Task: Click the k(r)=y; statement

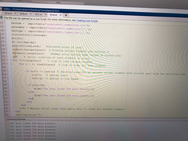Action: point(38,78)
